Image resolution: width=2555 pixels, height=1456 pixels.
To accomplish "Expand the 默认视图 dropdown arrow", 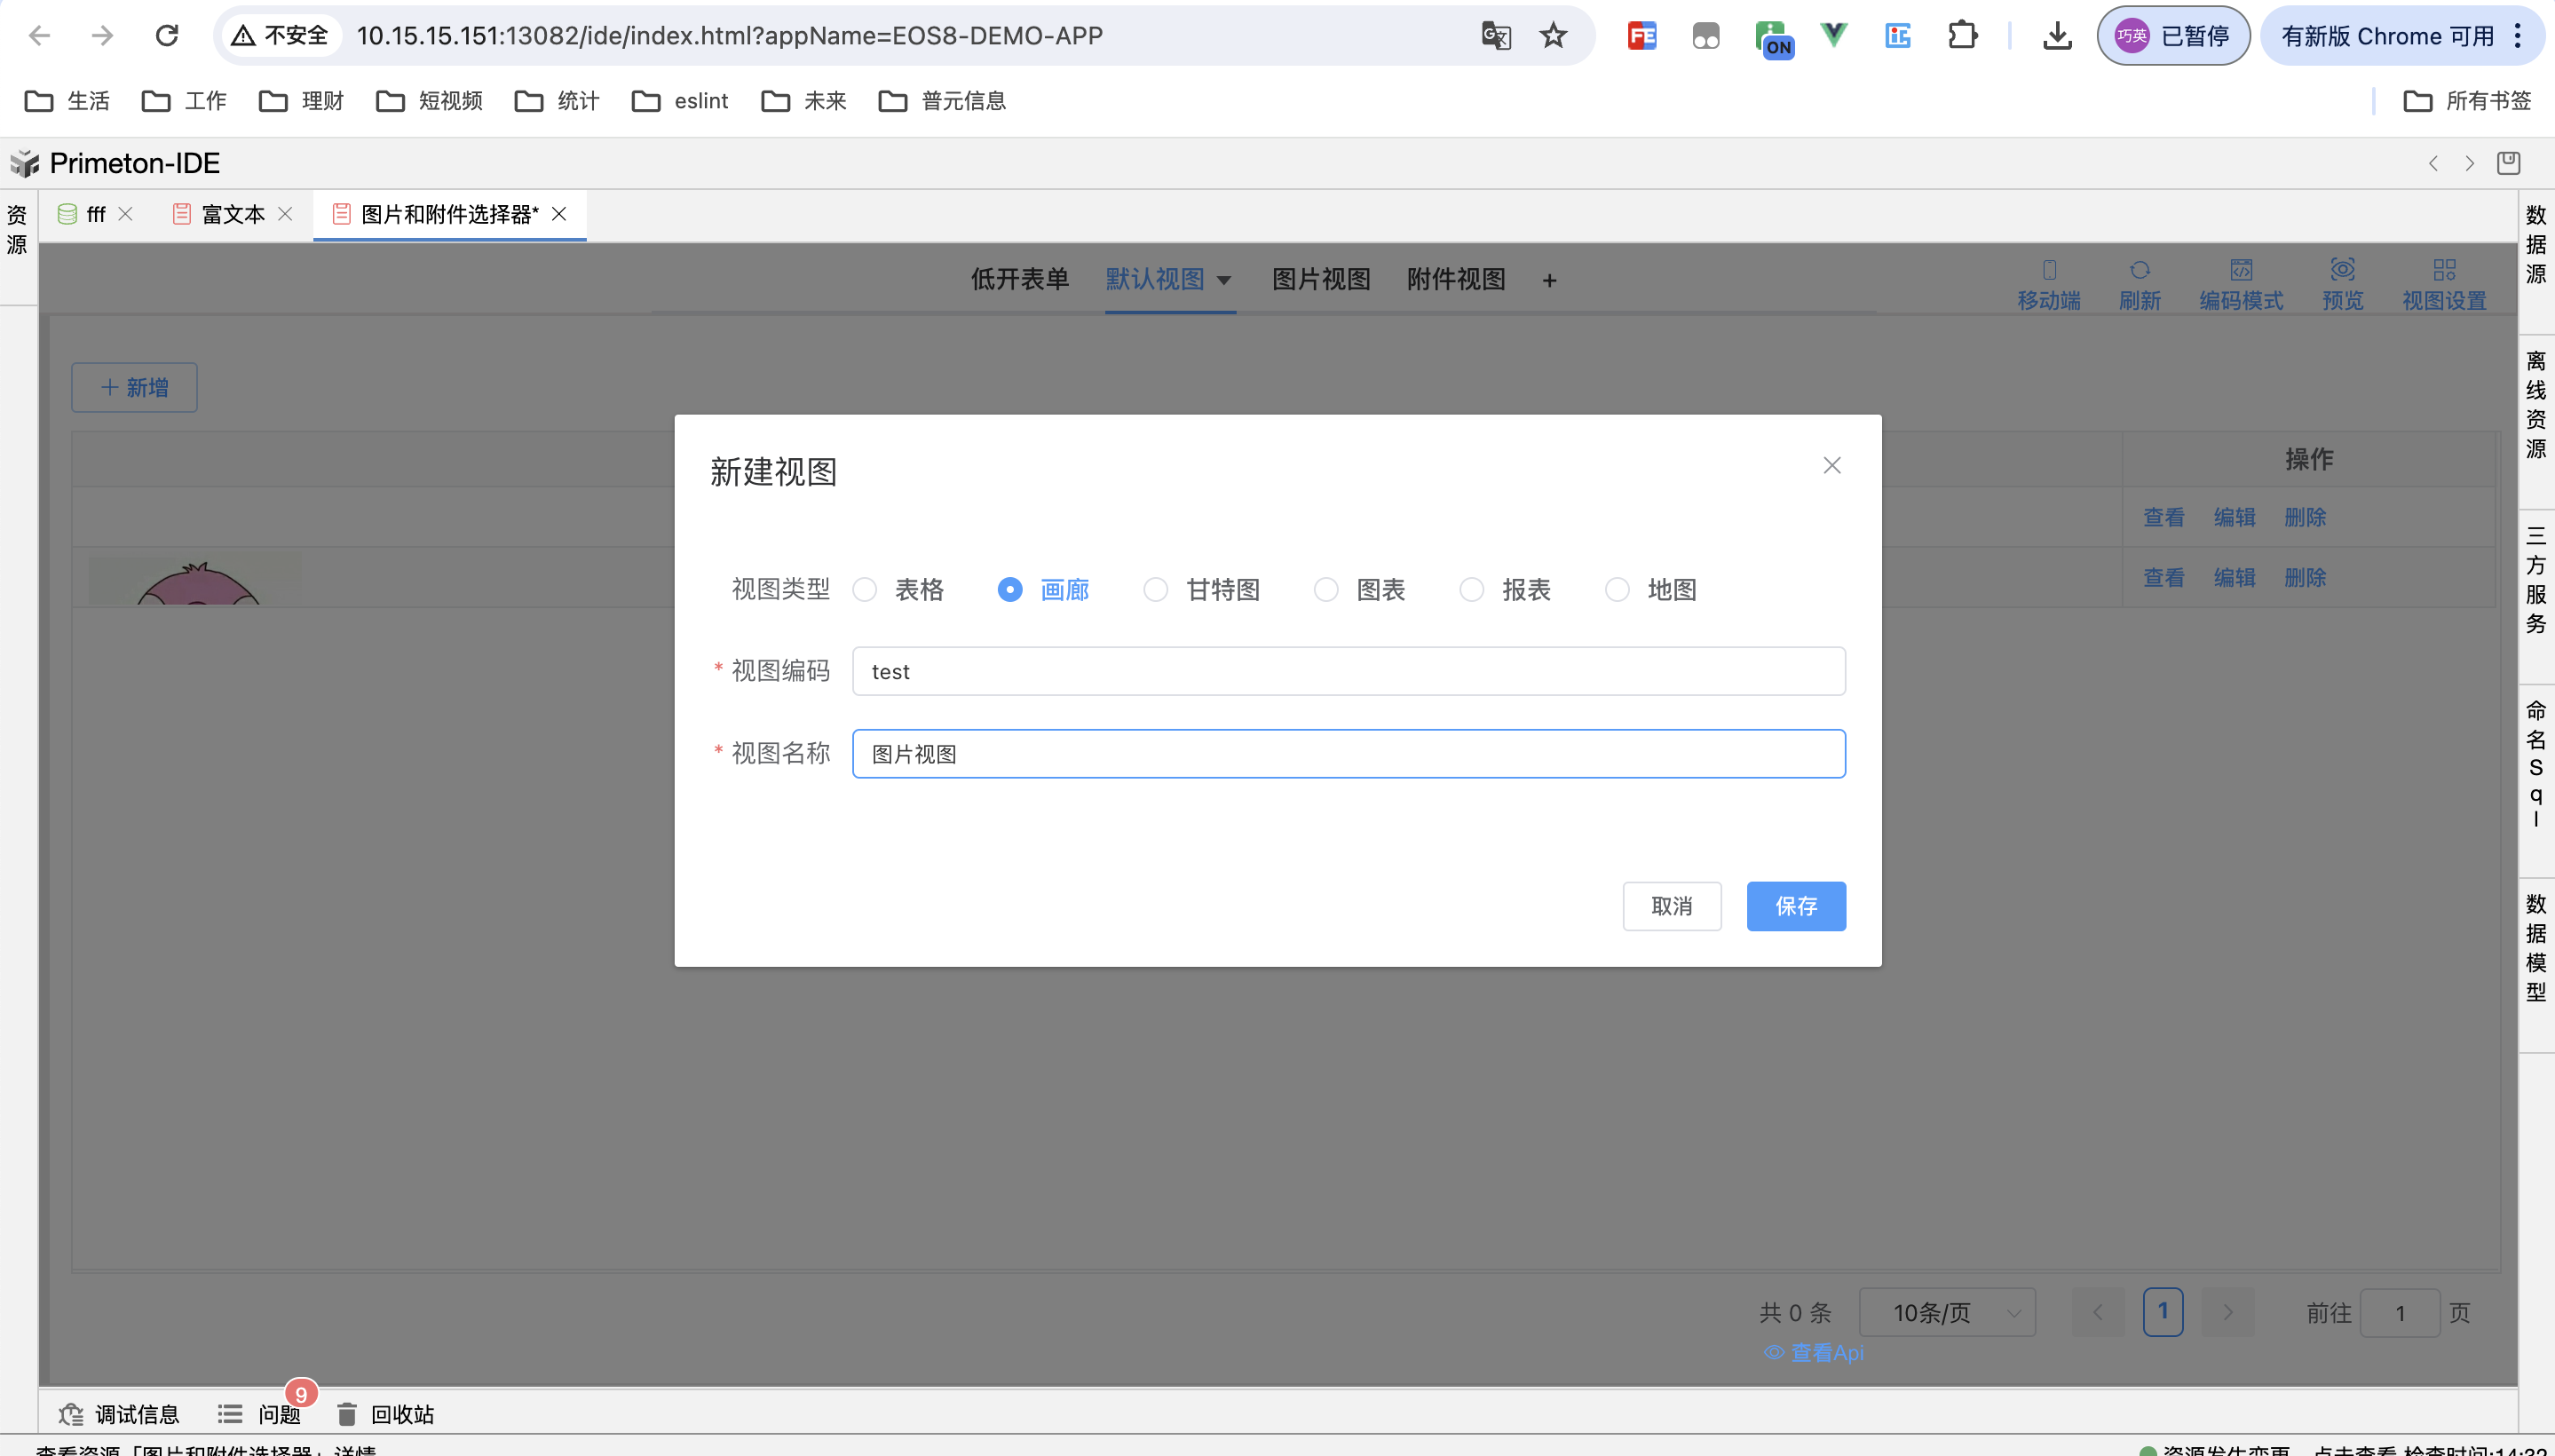I will (x=1223, y=281).
